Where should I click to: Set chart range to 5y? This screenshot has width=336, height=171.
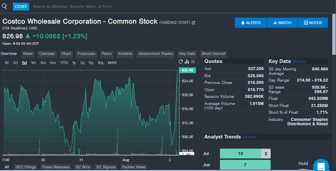(91, 63)
